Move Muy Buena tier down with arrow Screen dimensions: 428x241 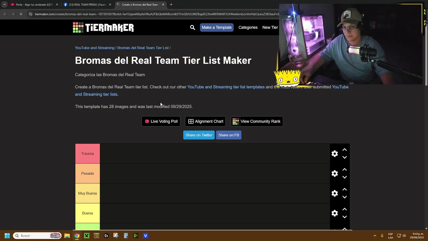(x=344, y=197)
